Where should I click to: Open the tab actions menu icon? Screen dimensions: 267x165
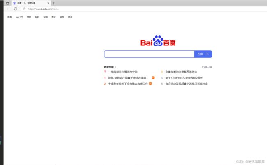click(x=7, y=3)
